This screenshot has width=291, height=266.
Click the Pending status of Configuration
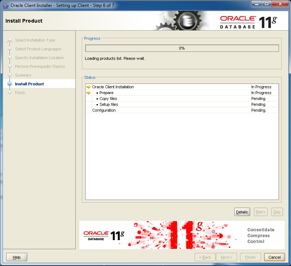pos(258,110)
